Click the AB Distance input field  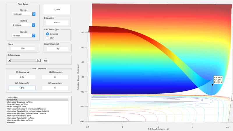[x=22, y=77]
